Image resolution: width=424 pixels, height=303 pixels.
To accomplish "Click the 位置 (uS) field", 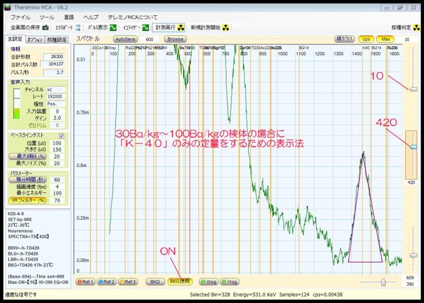I will pos(57,143).
